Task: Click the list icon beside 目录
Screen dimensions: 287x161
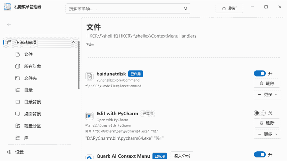Action: pos(18,90)
